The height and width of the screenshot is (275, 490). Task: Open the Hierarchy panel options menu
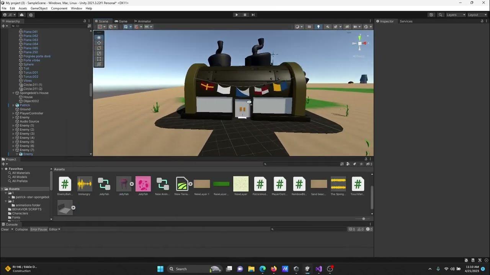point(90,21)
